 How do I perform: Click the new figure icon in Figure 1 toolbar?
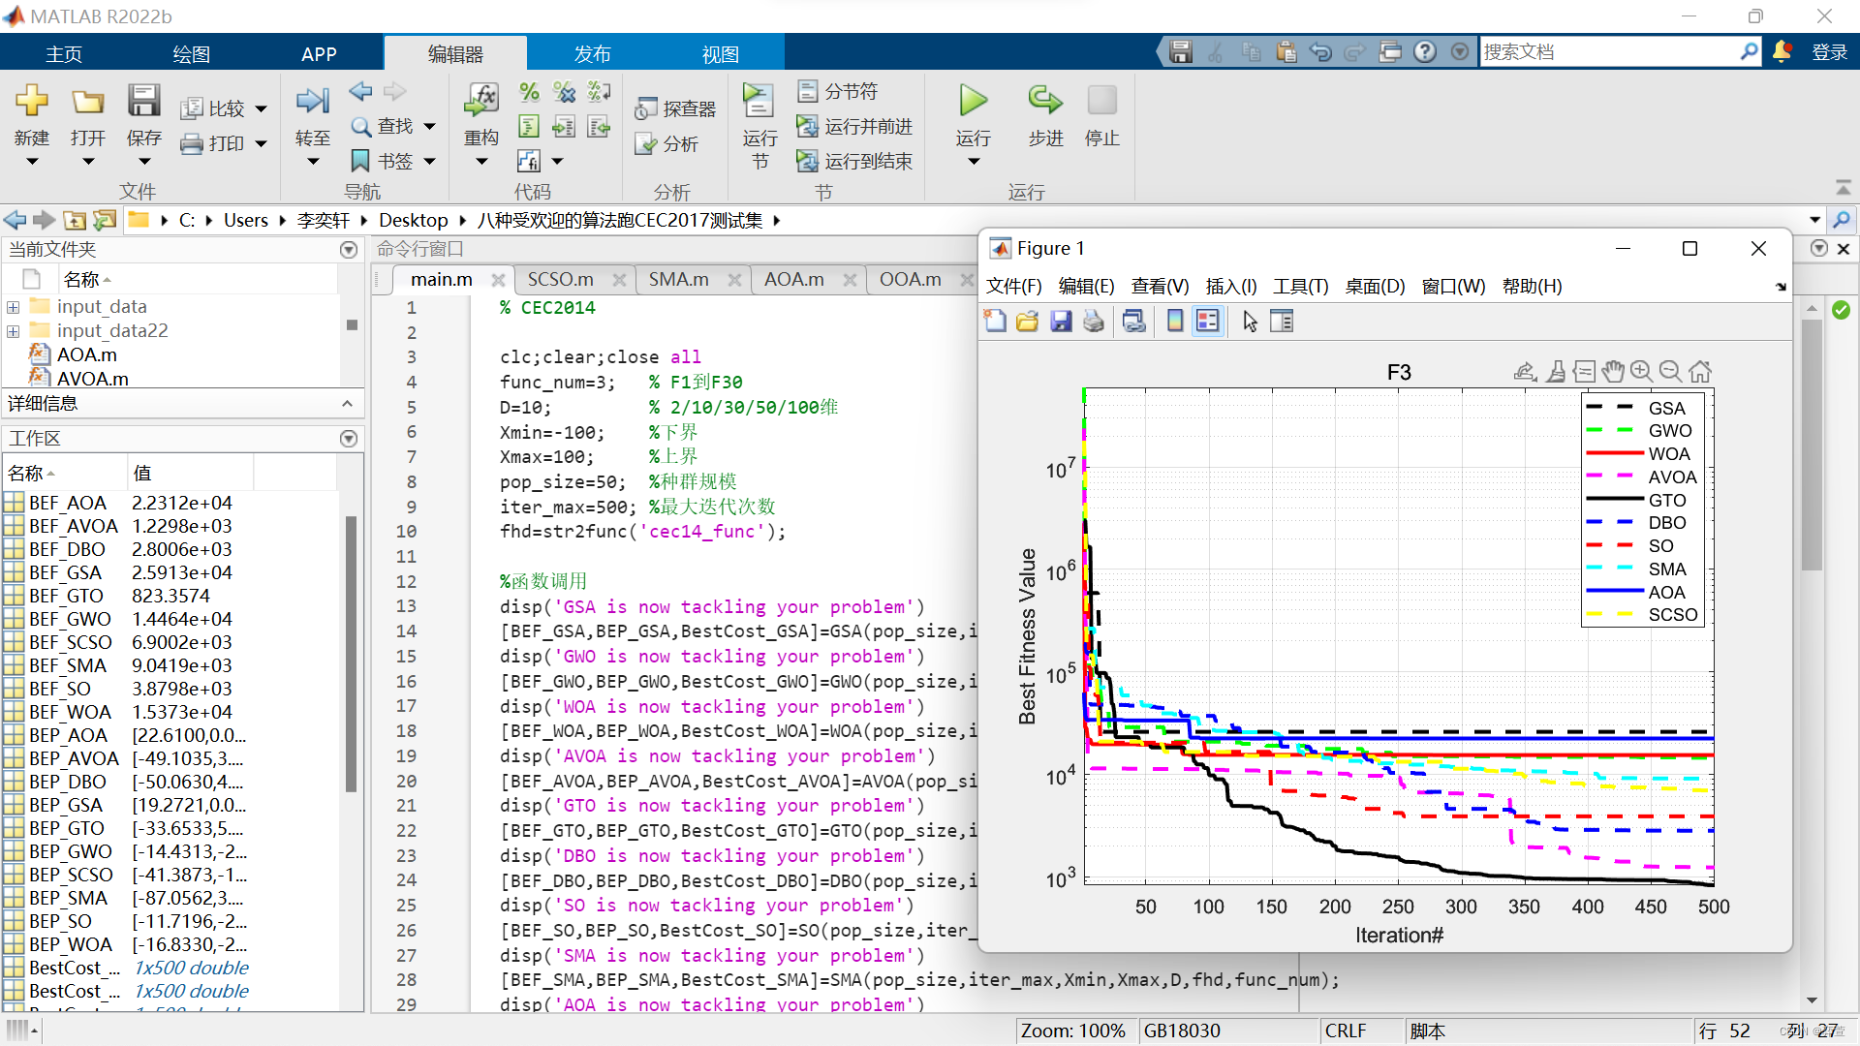(995, 321)
